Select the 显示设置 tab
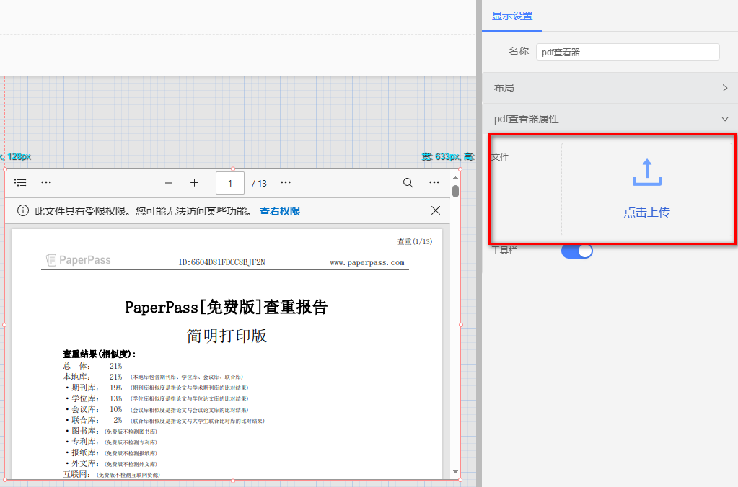 pos(512,16)
